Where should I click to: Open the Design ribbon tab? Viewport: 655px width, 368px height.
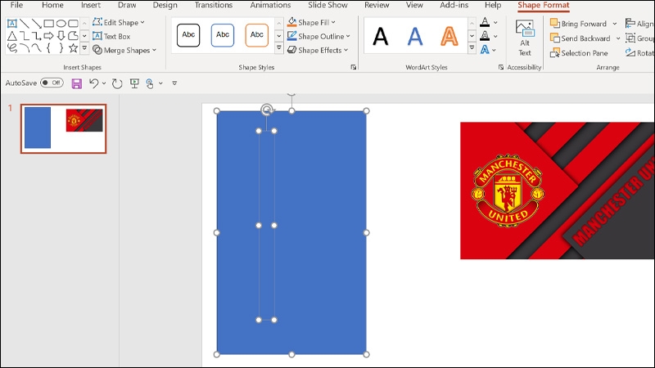[x=165, y=5]
